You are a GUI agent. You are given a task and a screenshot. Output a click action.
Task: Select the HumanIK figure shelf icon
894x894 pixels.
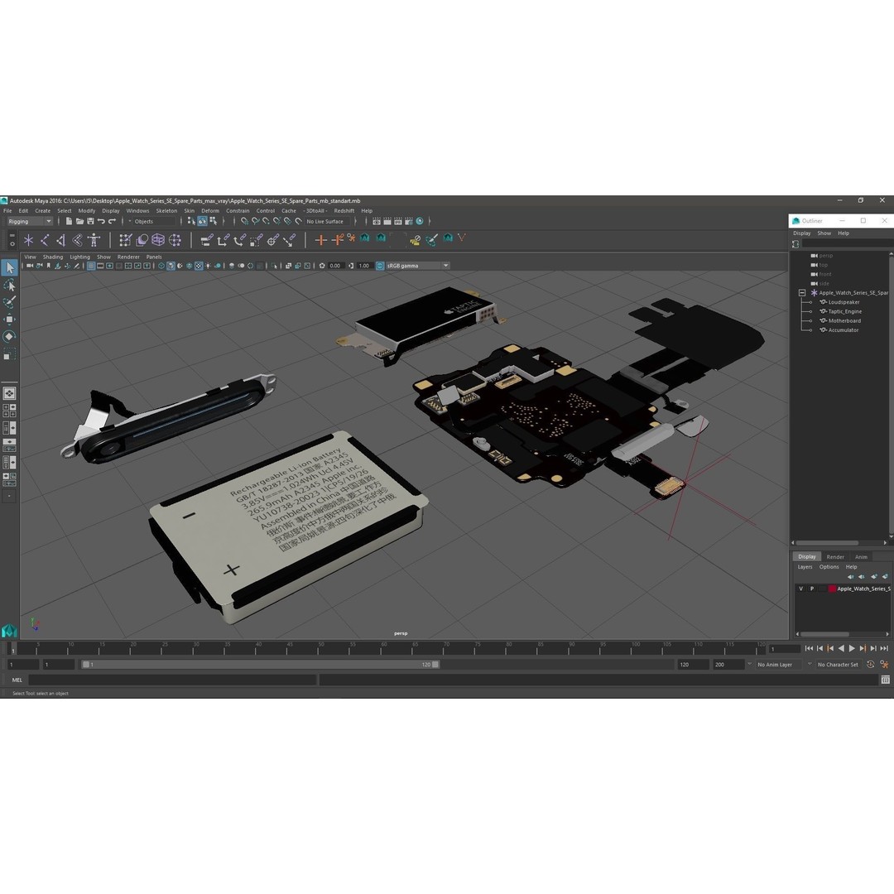pyautogui.click(x=94, y=240)
